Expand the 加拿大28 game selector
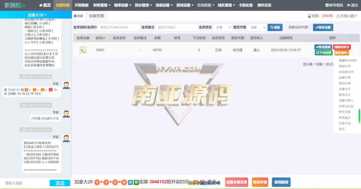 point(37,15)
